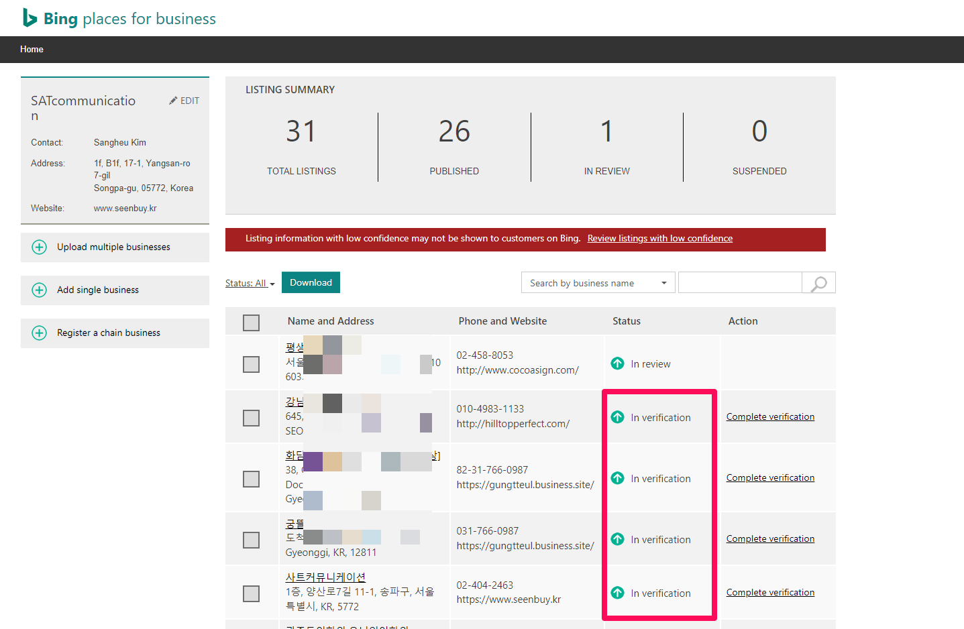Screen dimensions: 964x629
Task: Check the 031-766-0987 listing checkbox
Action: [251, 540]
